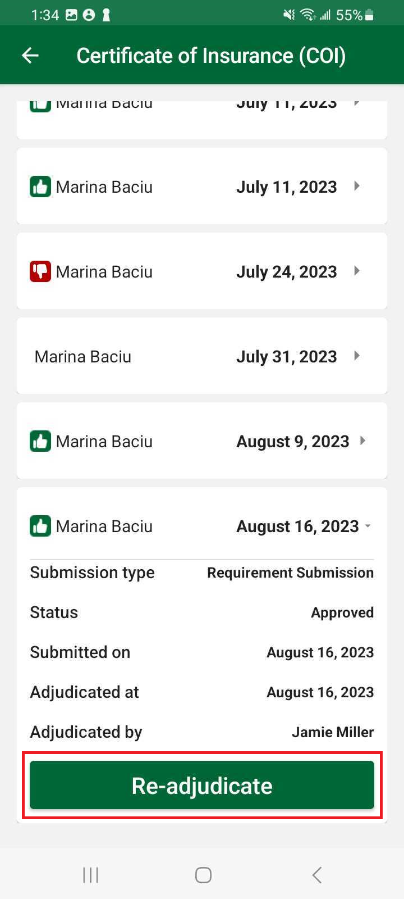Viewport: 404px width, 899px height.
Task: Tap thumbs-down icon on July 24 submission
Action: [x=40, y=271]
